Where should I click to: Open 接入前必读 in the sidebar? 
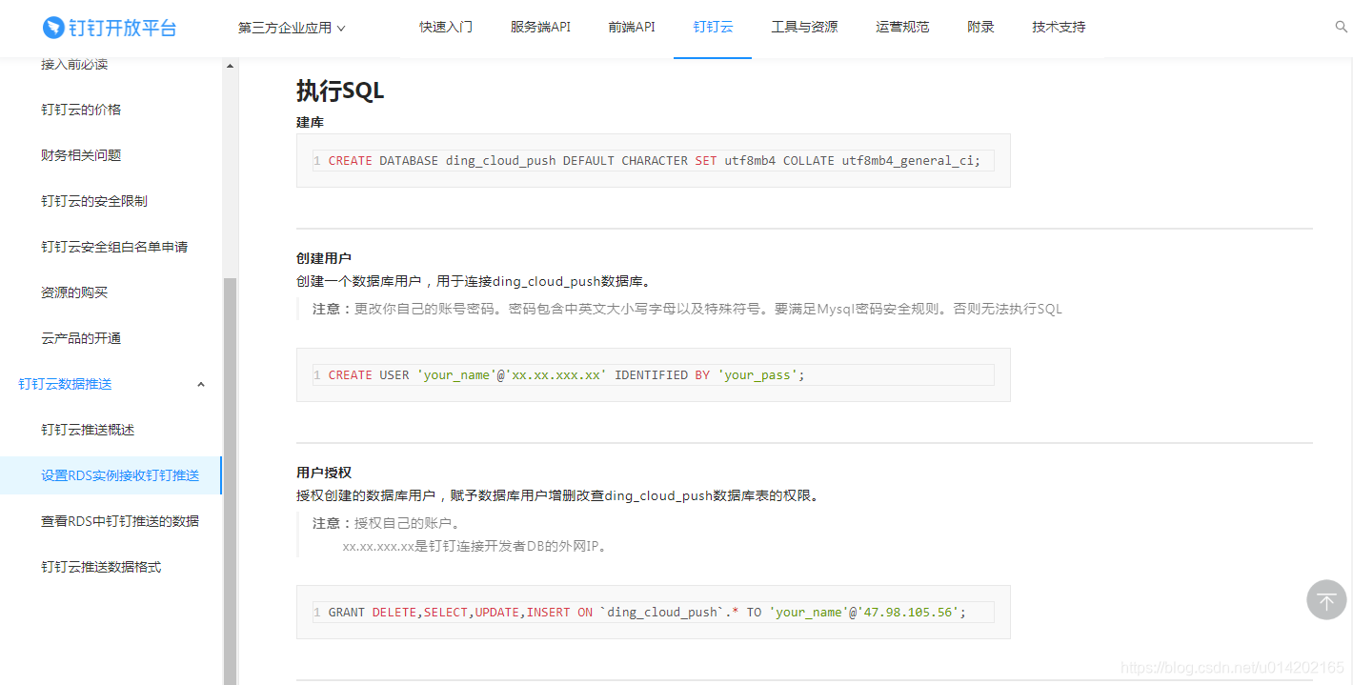(74, 64)
